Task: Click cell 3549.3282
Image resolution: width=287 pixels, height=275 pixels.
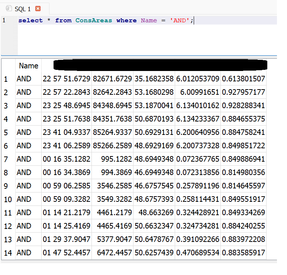Action: (112, 199)
